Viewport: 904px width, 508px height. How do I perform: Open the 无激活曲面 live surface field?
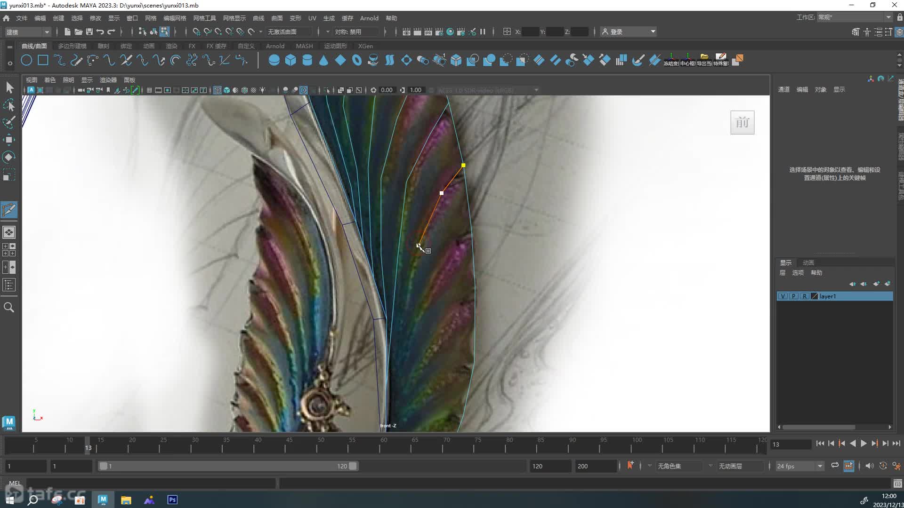289,32
